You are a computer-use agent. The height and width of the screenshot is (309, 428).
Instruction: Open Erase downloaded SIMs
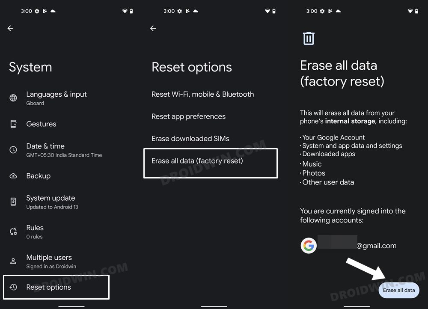190,138
